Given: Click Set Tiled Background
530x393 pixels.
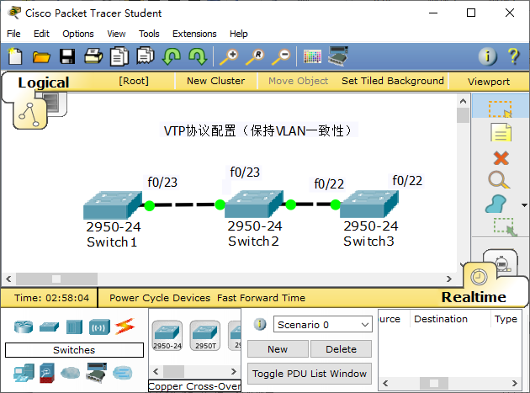Looking at the screenshot, I should [x=393, y=81].
